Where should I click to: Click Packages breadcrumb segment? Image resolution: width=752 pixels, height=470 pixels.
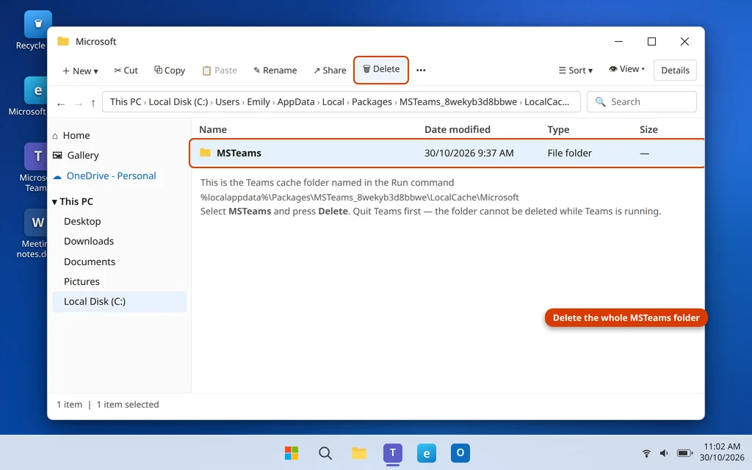coord(372,101)
